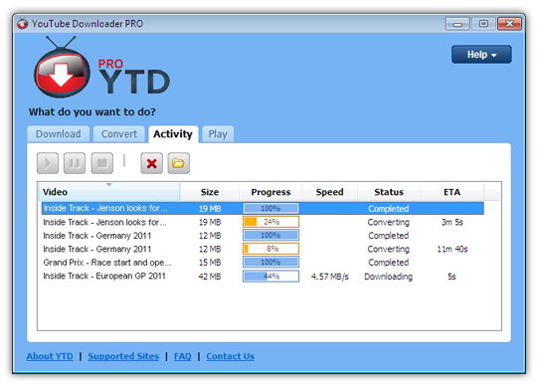Sort by the Size column header

coord(210,192)
